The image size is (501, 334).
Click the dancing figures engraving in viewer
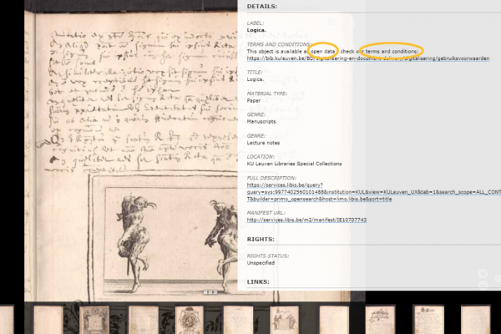point(167,230)
